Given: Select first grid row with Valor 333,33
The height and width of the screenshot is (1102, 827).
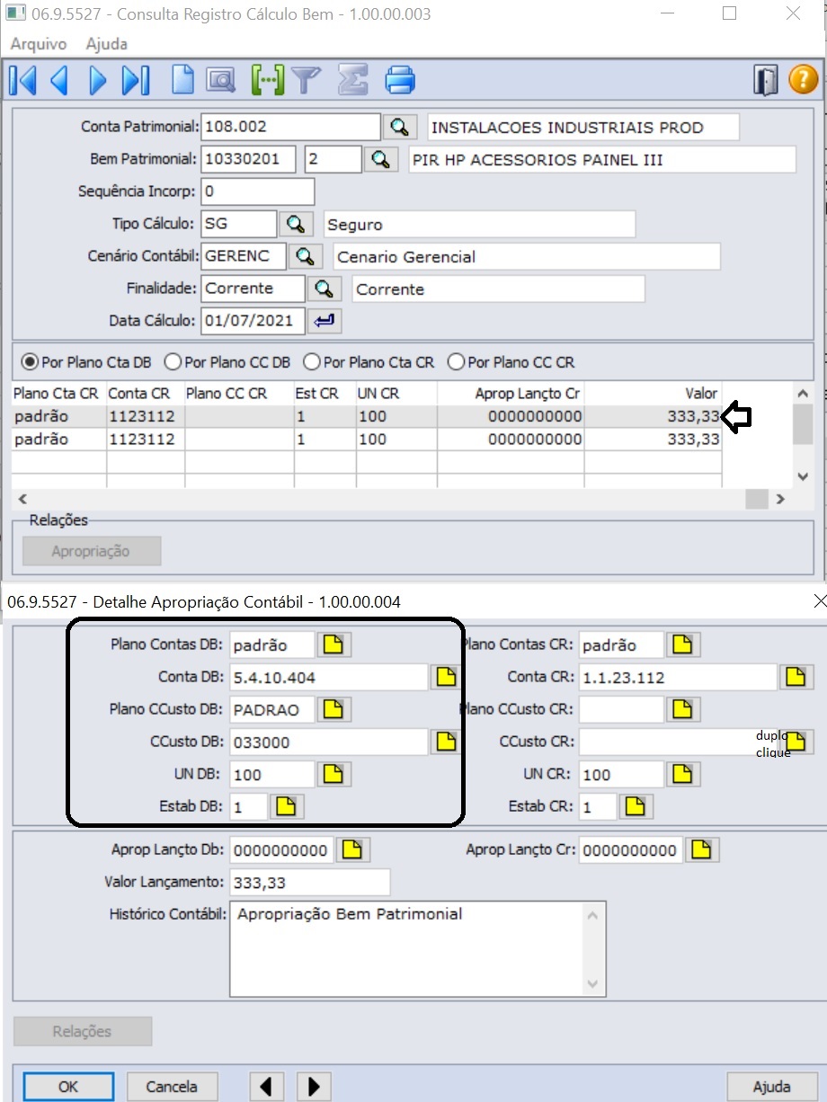Looking at the screenshot, I should click(x=367, y=416).
